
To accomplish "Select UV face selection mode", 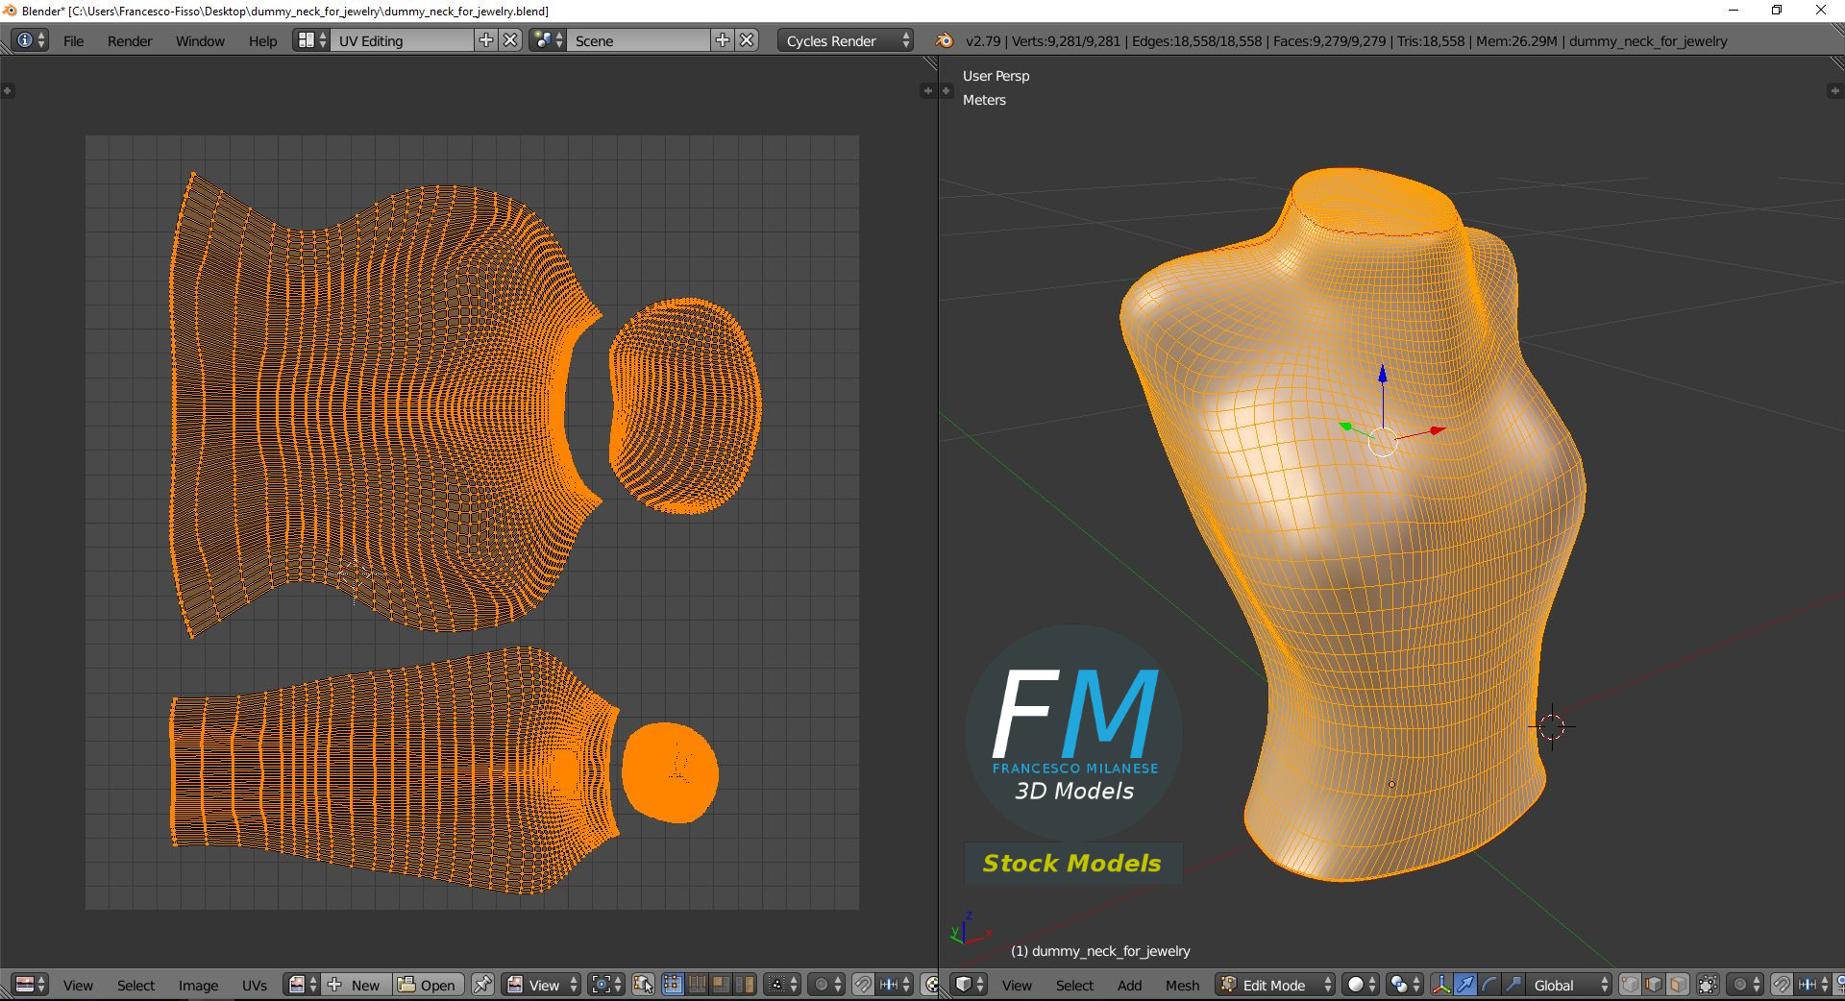I will pos(721,985).
